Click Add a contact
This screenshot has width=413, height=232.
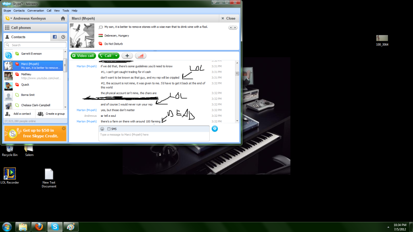(19, 114)
